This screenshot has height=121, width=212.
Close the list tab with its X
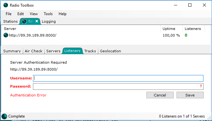(x=37, y=21)
